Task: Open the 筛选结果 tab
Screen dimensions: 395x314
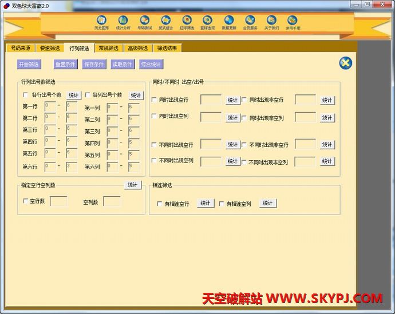Action: [x=167, y=49]
